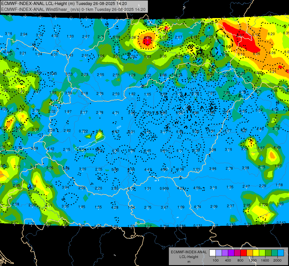Viewport: 289px width, 266px height.
Task: Click the grid value 0.150
Action: (231, 225)
